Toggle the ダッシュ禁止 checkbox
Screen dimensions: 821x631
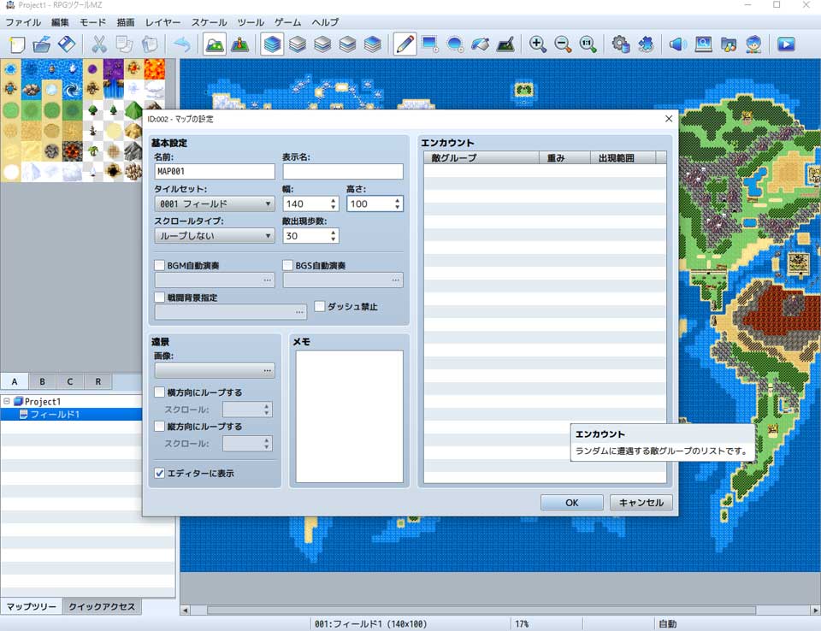pyautogui.click(x=319, y=306)
